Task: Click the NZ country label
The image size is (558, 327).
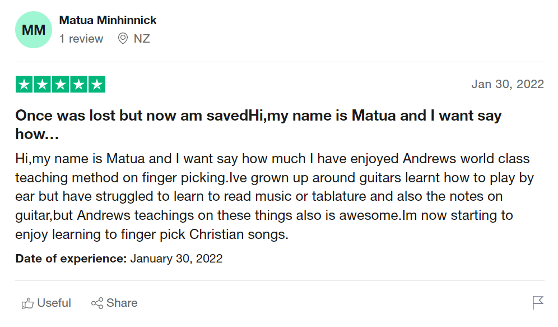Action: click(142, 39)
